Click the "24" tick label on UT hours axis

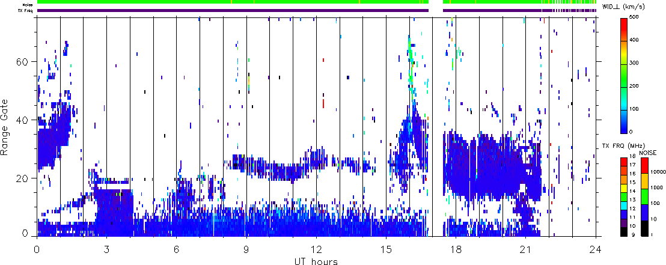pyautogui.click(x=596, y=249)
